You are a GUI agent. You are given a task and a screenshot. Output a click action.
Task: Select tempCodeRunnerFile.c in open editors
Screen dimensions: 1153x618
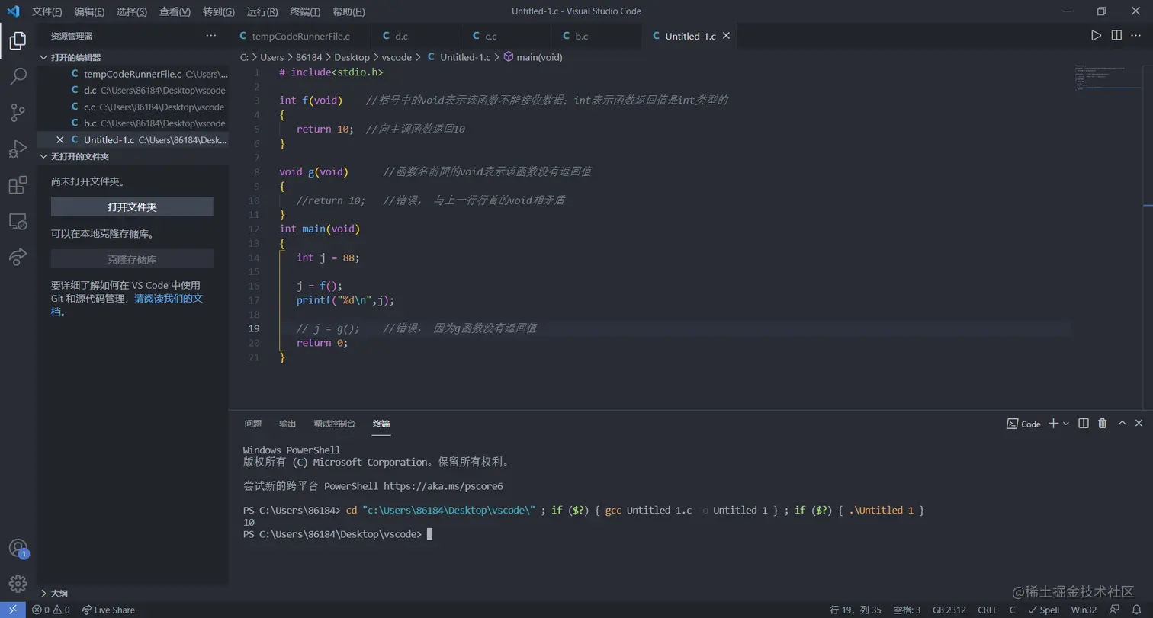[x=133, y=74]
